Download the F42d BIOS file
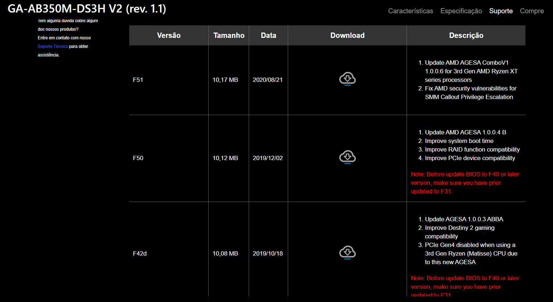 tap(347, 253)
